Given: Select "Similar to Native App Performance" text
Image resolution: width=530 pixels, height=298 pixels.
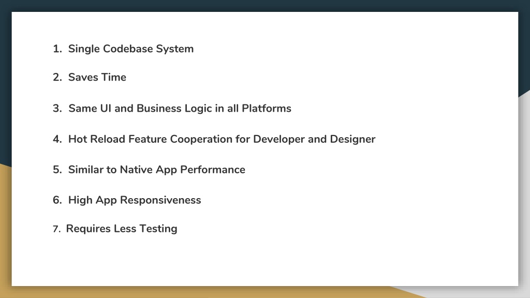Looking at the screenshot, I should 156,170.
